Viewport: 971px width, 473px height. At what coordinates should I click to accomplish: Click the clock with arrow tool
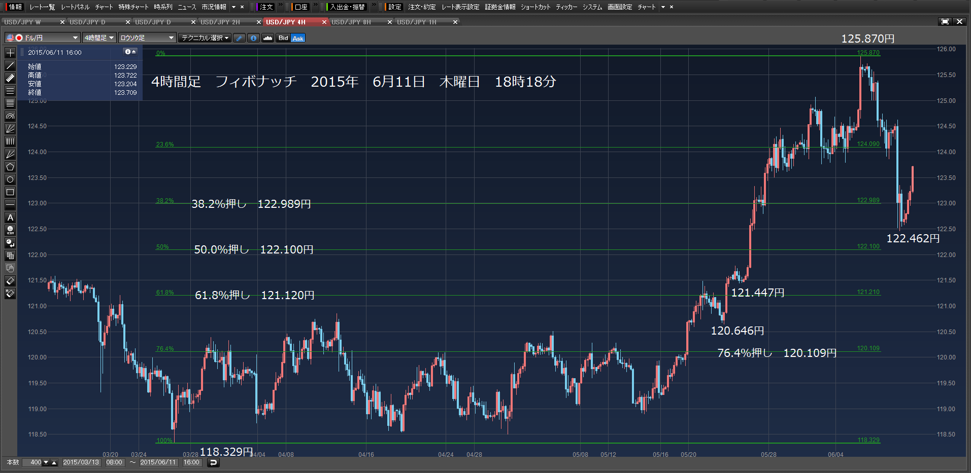10,243
